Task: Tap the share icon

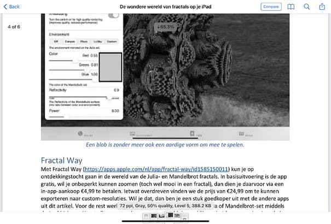Action: coord(322,7)
